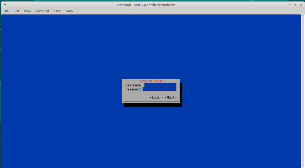Open the View menu
305x168 pixels.
pos(27,11)
